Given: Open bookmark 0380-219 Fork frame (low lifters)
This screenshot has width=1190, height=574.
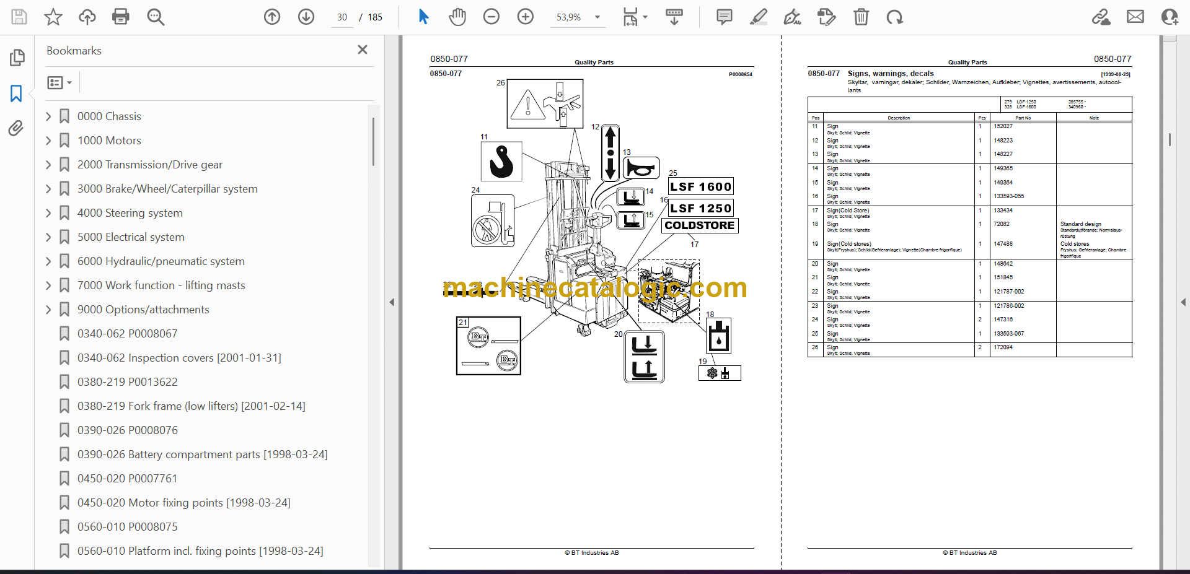Looking at the screenshot, I should point(191,406).
